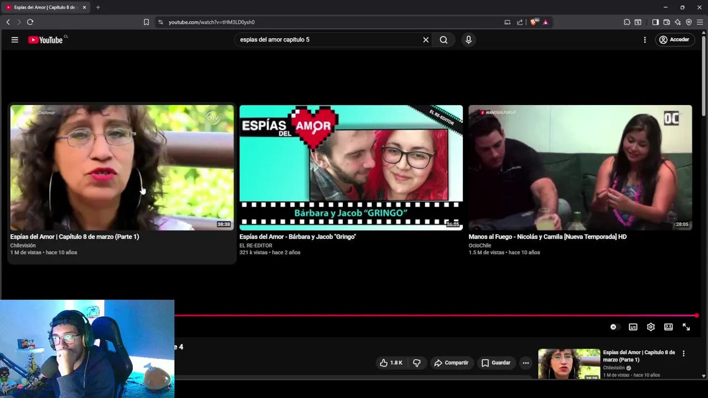Image resolution: width=708 pixels, height=398 pixels.
Task: Click sidebar title 'Espías del Amor | Capítulo 8 de marzo (Parte 1)'
Action: 639,356
